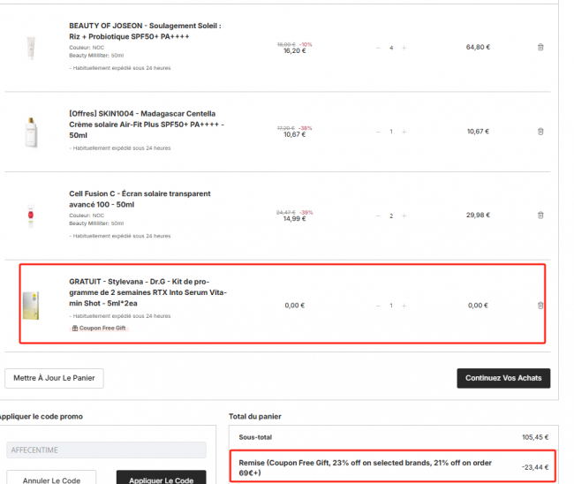The width and height of the screenshot is (574, 484).
Task: Click trash icon for Cell Fusion C sunscreen
Action: (x=540, y=216)
